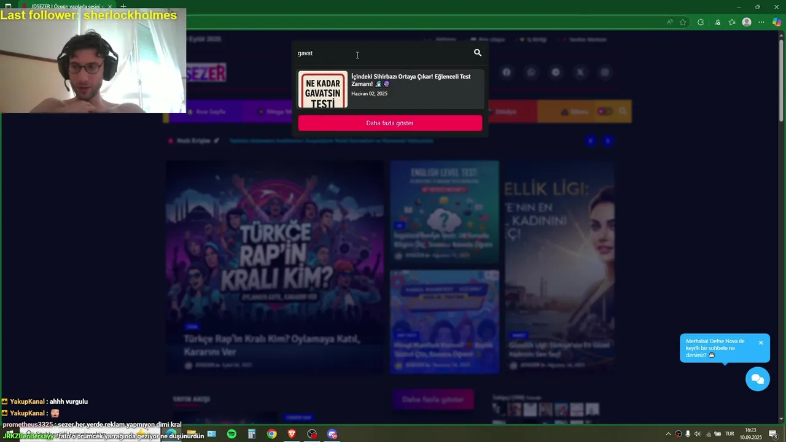Open the "İçindeki Sihirbazı Ortaya Çıkar" result title
Viewport: 786px width, 442px height.
(x=411, y=80)
